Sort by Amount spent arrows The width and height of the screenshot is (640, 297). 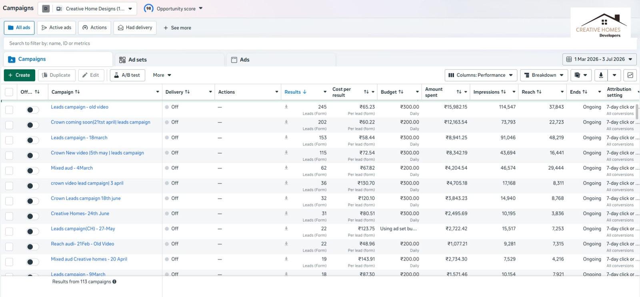[459, 92]
